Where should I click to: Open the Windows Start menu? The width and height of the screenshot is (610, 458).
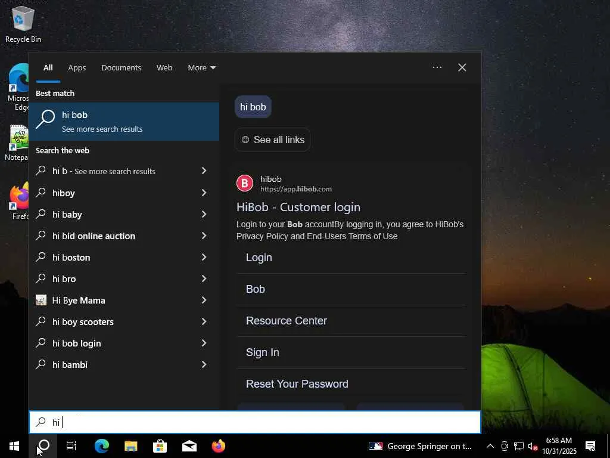(x=14, y=446)
